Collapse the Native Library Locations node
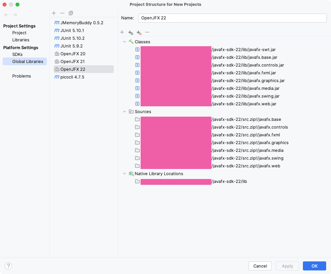This screenshot has height=274, width=331. [x=124, y=174]
